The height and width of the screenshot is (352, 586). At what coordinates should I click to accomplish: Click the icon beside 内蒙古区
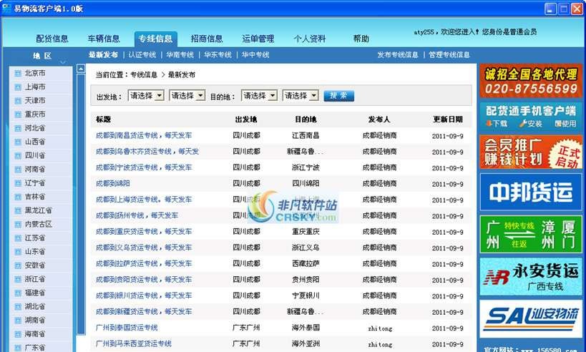[18, 225]
